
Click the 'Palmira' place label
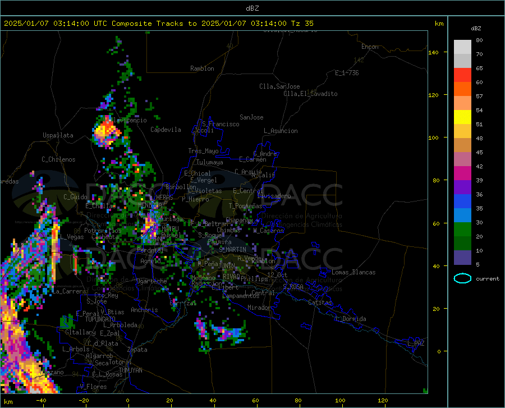coord(219,242)
